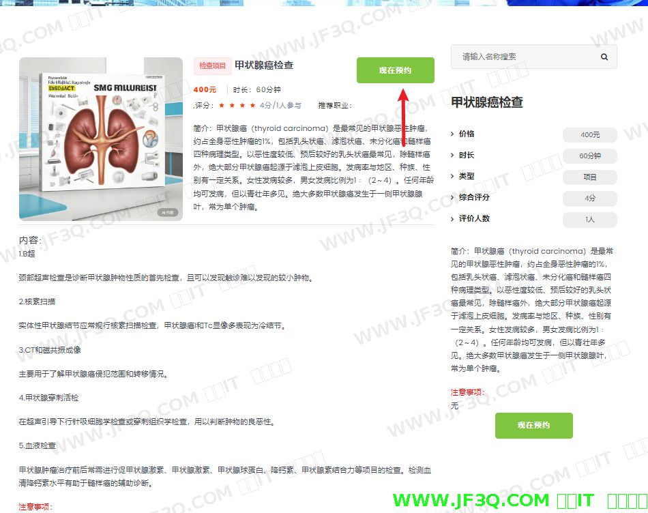Open the thyroid exam product image
Viewport: 648px width, 513px height.
click(x=101, y=139)
